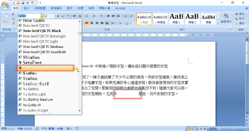Viewport: 249px width, 131px height.
Task: Open the shading color dropdown arrow
Action: 123,23
